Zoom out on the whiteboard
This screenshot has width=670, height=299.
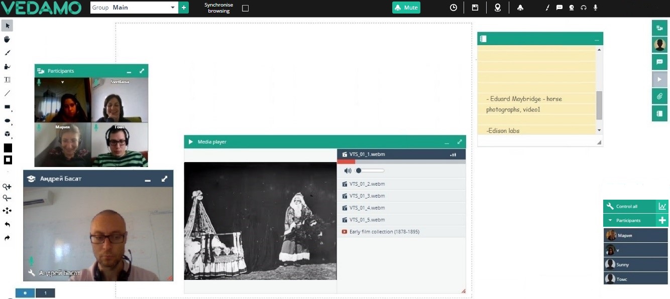7,198
